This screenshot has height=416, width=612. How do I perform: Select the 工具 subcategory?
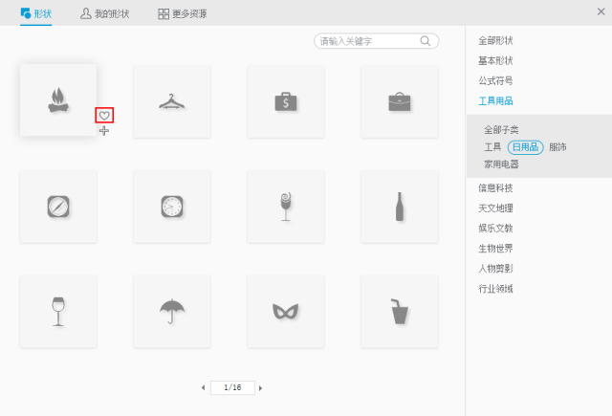(x=492, y=147)
